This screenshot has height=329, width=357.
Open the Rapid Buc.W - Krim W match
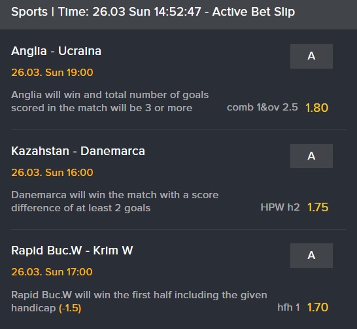tap(72, 251)
